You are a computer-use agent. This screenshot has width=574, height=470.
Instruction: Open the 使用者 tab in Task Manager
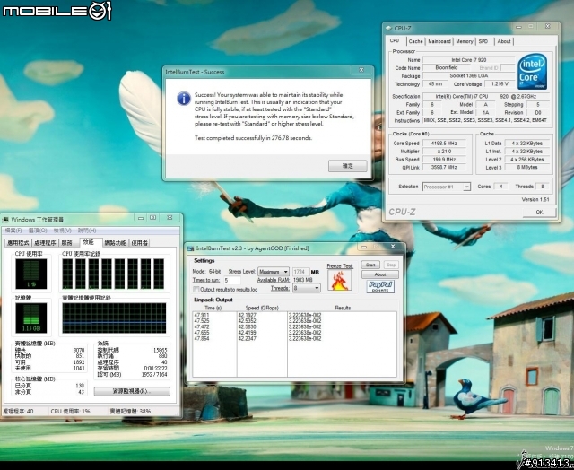140,243
